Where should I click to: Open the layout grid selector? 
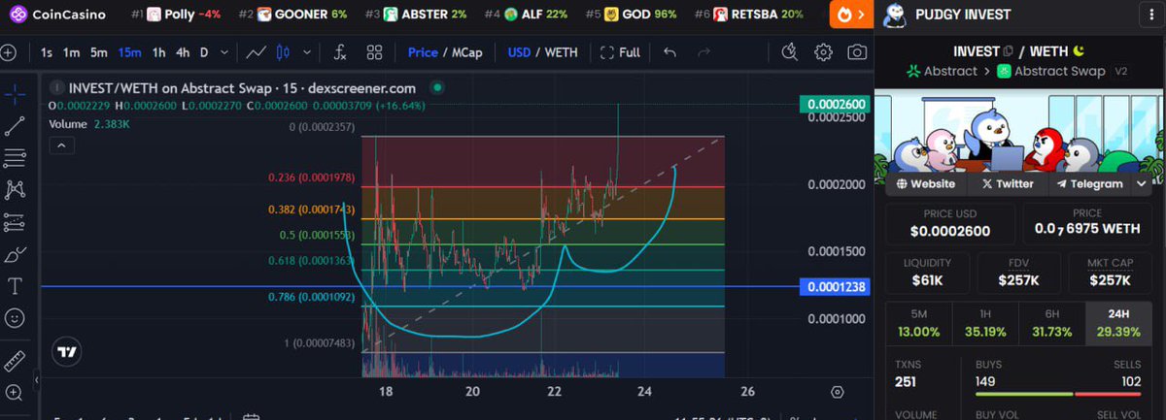click(x=373, y=52)
